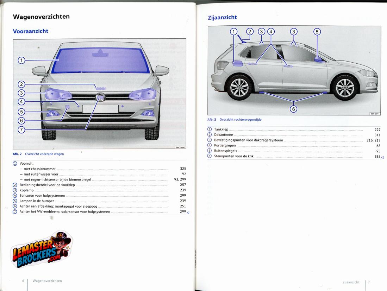Click the 'Afb. 3' figure label

point(212,120)
